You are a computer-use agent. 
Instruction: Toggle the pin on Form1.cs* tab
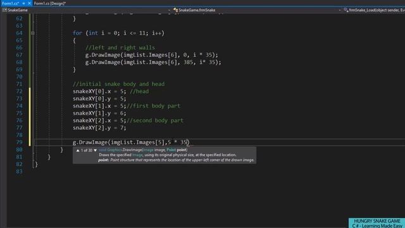tap(23, 3)
